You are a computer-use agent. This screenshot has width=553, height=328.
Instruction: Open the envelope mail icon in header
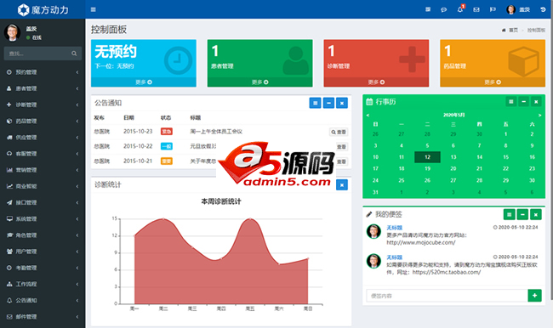(476, 9)
